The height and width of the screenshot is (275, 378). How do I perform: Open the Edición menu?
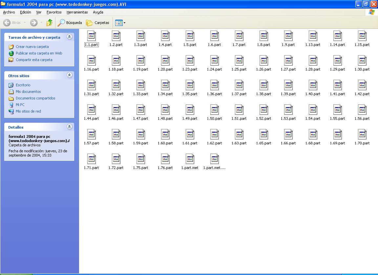pyautogui.click(x=26, y=12)
